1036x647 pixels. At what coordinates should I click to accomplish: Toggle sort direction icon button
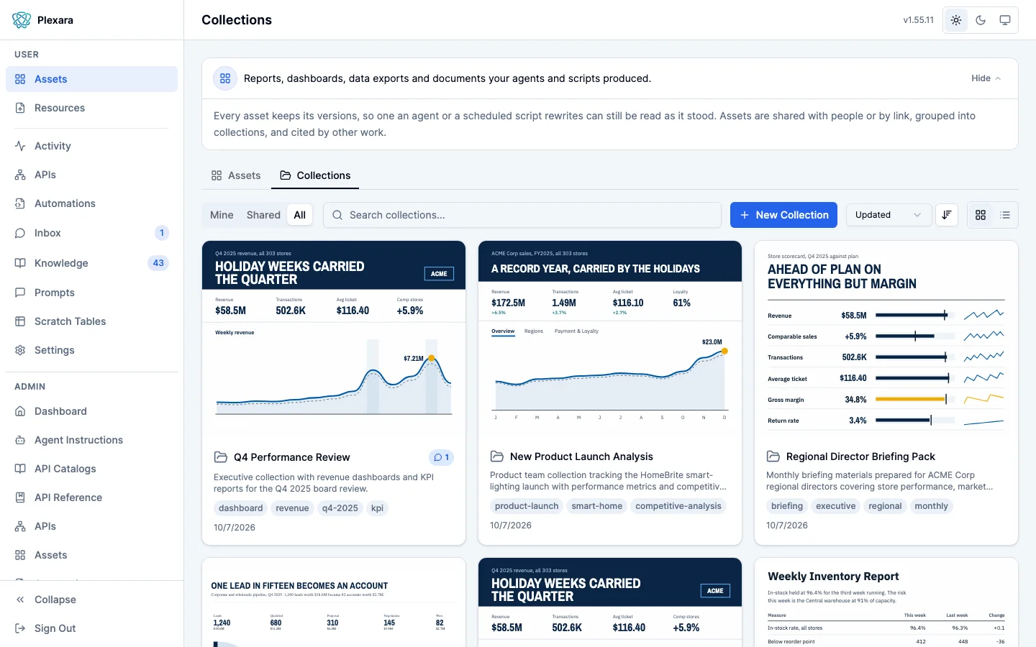point(947,215)
